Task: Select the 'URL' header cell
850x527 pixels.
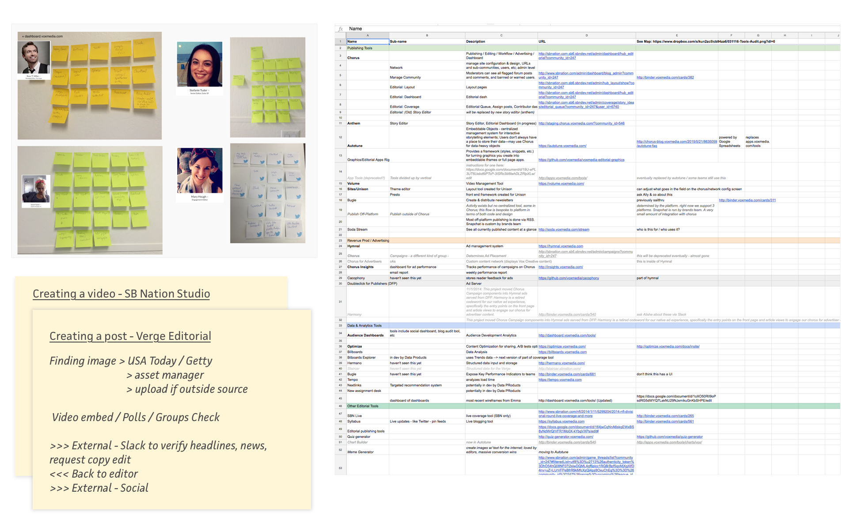Action: coord(586,41)
